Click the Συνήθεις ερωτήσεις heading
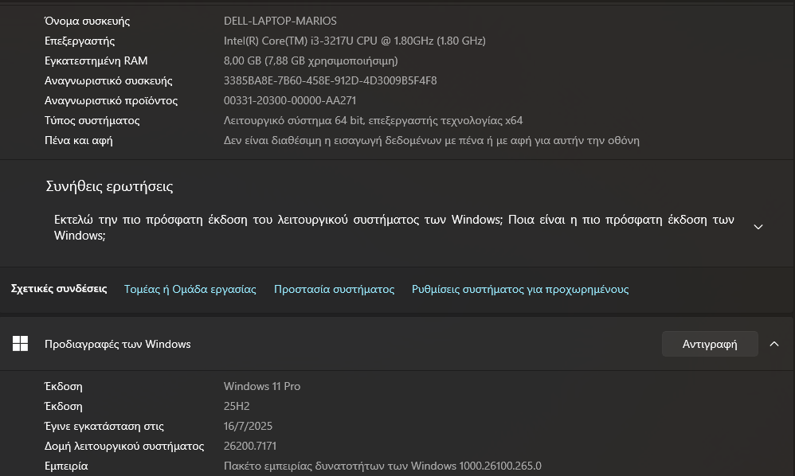 coord(110,186)
